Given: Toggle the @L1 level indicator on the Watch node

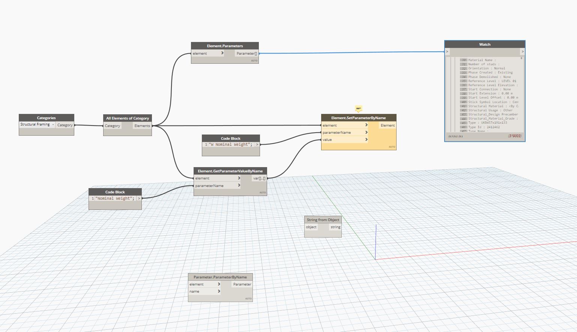Looking at the screenshot, I should click(x=460, y=136).
